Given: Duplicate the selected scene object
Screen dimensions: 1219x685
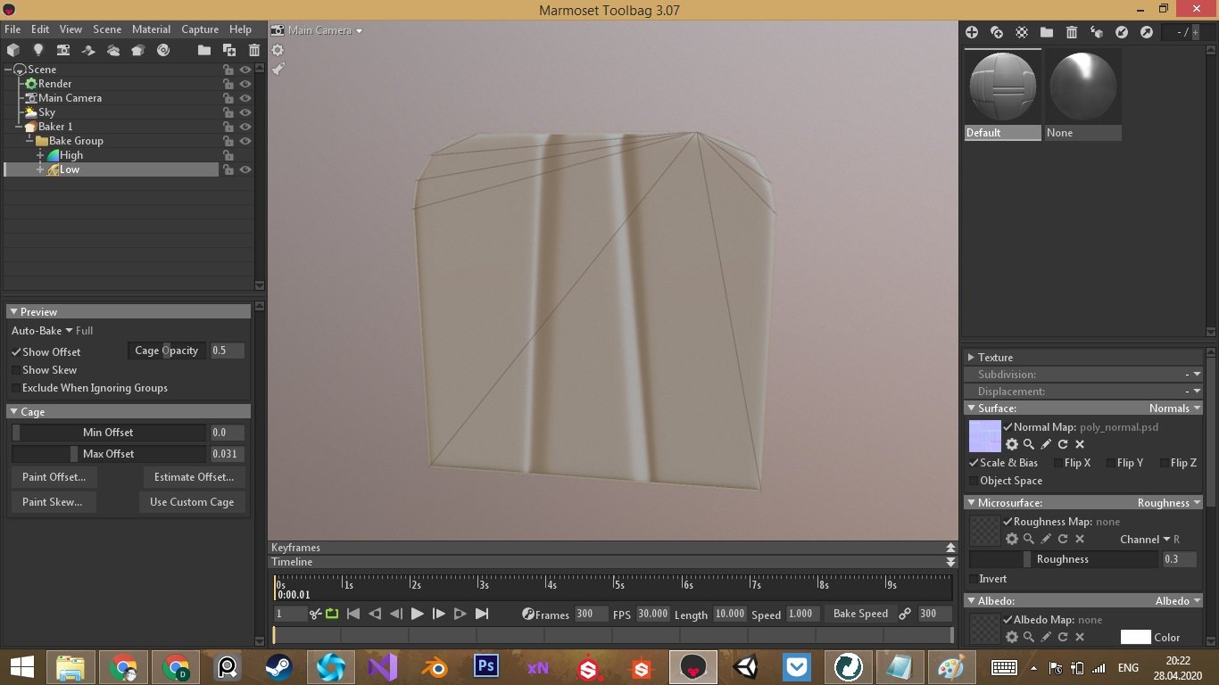Looking at the screenshot, I should [x=229, y=50].
